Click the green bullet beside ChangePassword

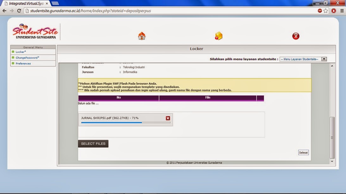click(13, 58)
